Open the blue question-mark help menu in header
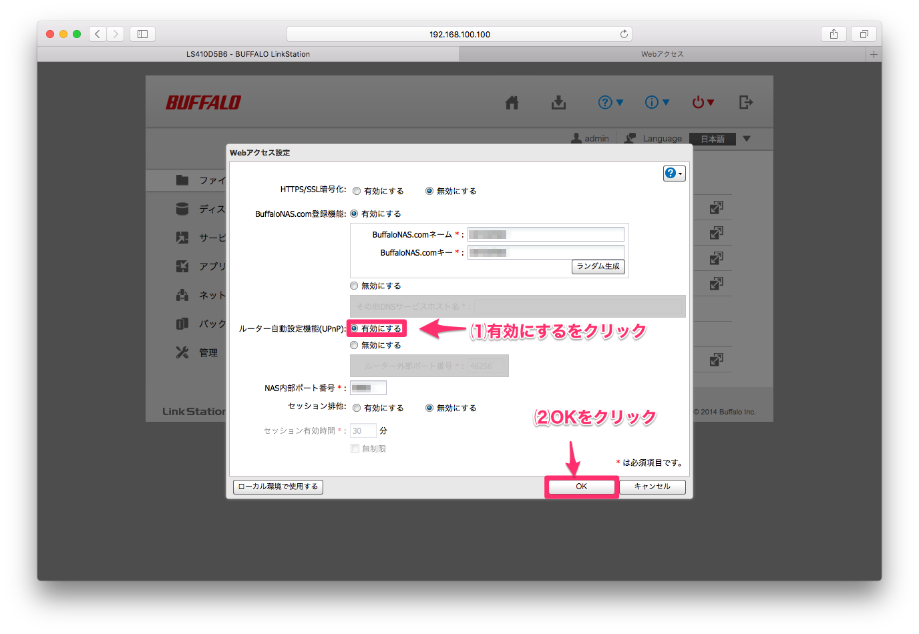This screenshot has height=634, width=919. tap(610, 102)
